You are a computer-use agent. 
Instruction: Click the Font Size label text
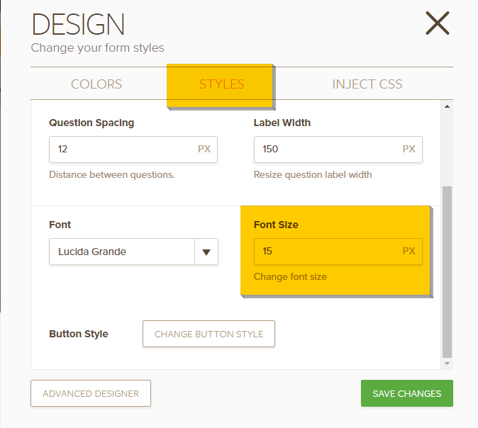(276, 225)
